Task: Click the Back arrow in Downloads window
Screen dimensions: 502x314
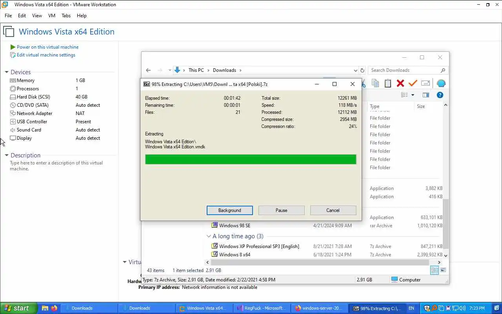Action: coord(148,70)
